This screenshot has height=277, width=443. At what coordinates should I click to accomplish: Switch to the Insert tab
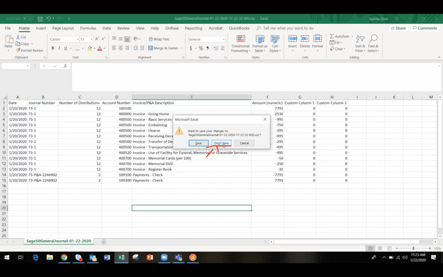pyautogui.click(x=41, y=28)
